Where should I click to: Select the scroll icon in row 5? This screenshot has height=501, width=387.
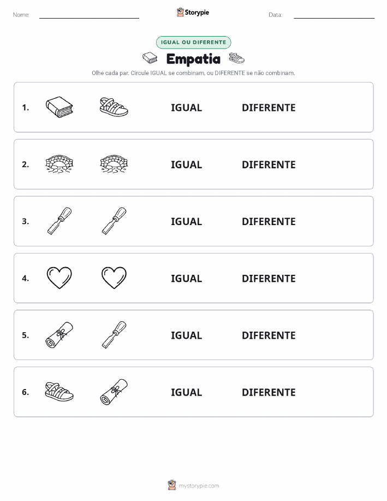59,335
